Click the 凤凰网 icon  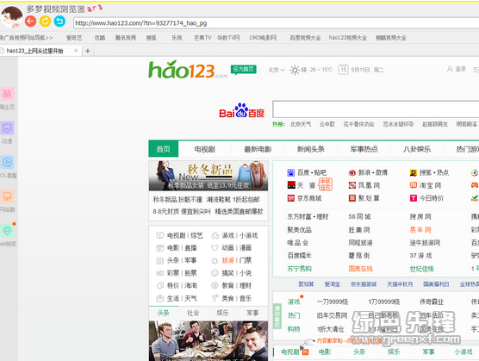click(352, 185)
